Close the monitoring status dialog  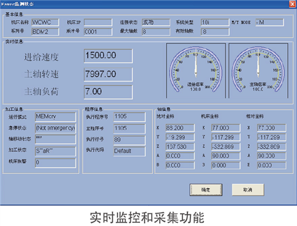(x=293, y=4)
